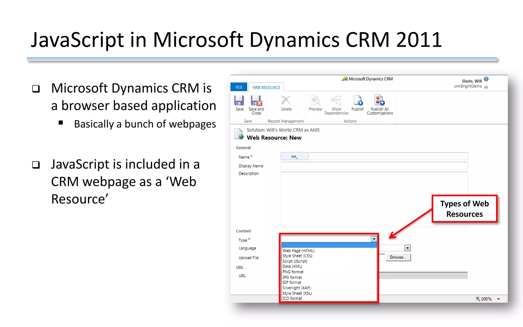Pick Silverlight (XAP) from the list
This screenshot has height=327, width=523.
tap(296, 288)
